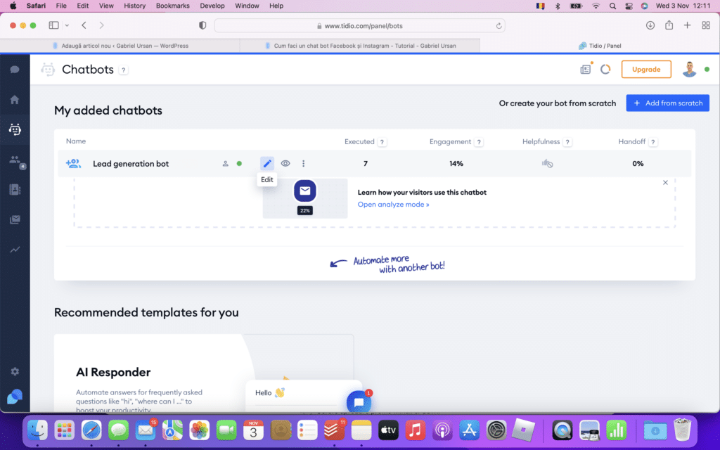The width and height of the screenshot is (720, 450).
Task: Click the Name column header
Action: (76, 141)
